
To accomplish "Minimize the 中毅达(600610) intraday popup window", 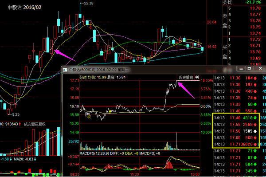I will pyautogui.click(x=241, y=69).
